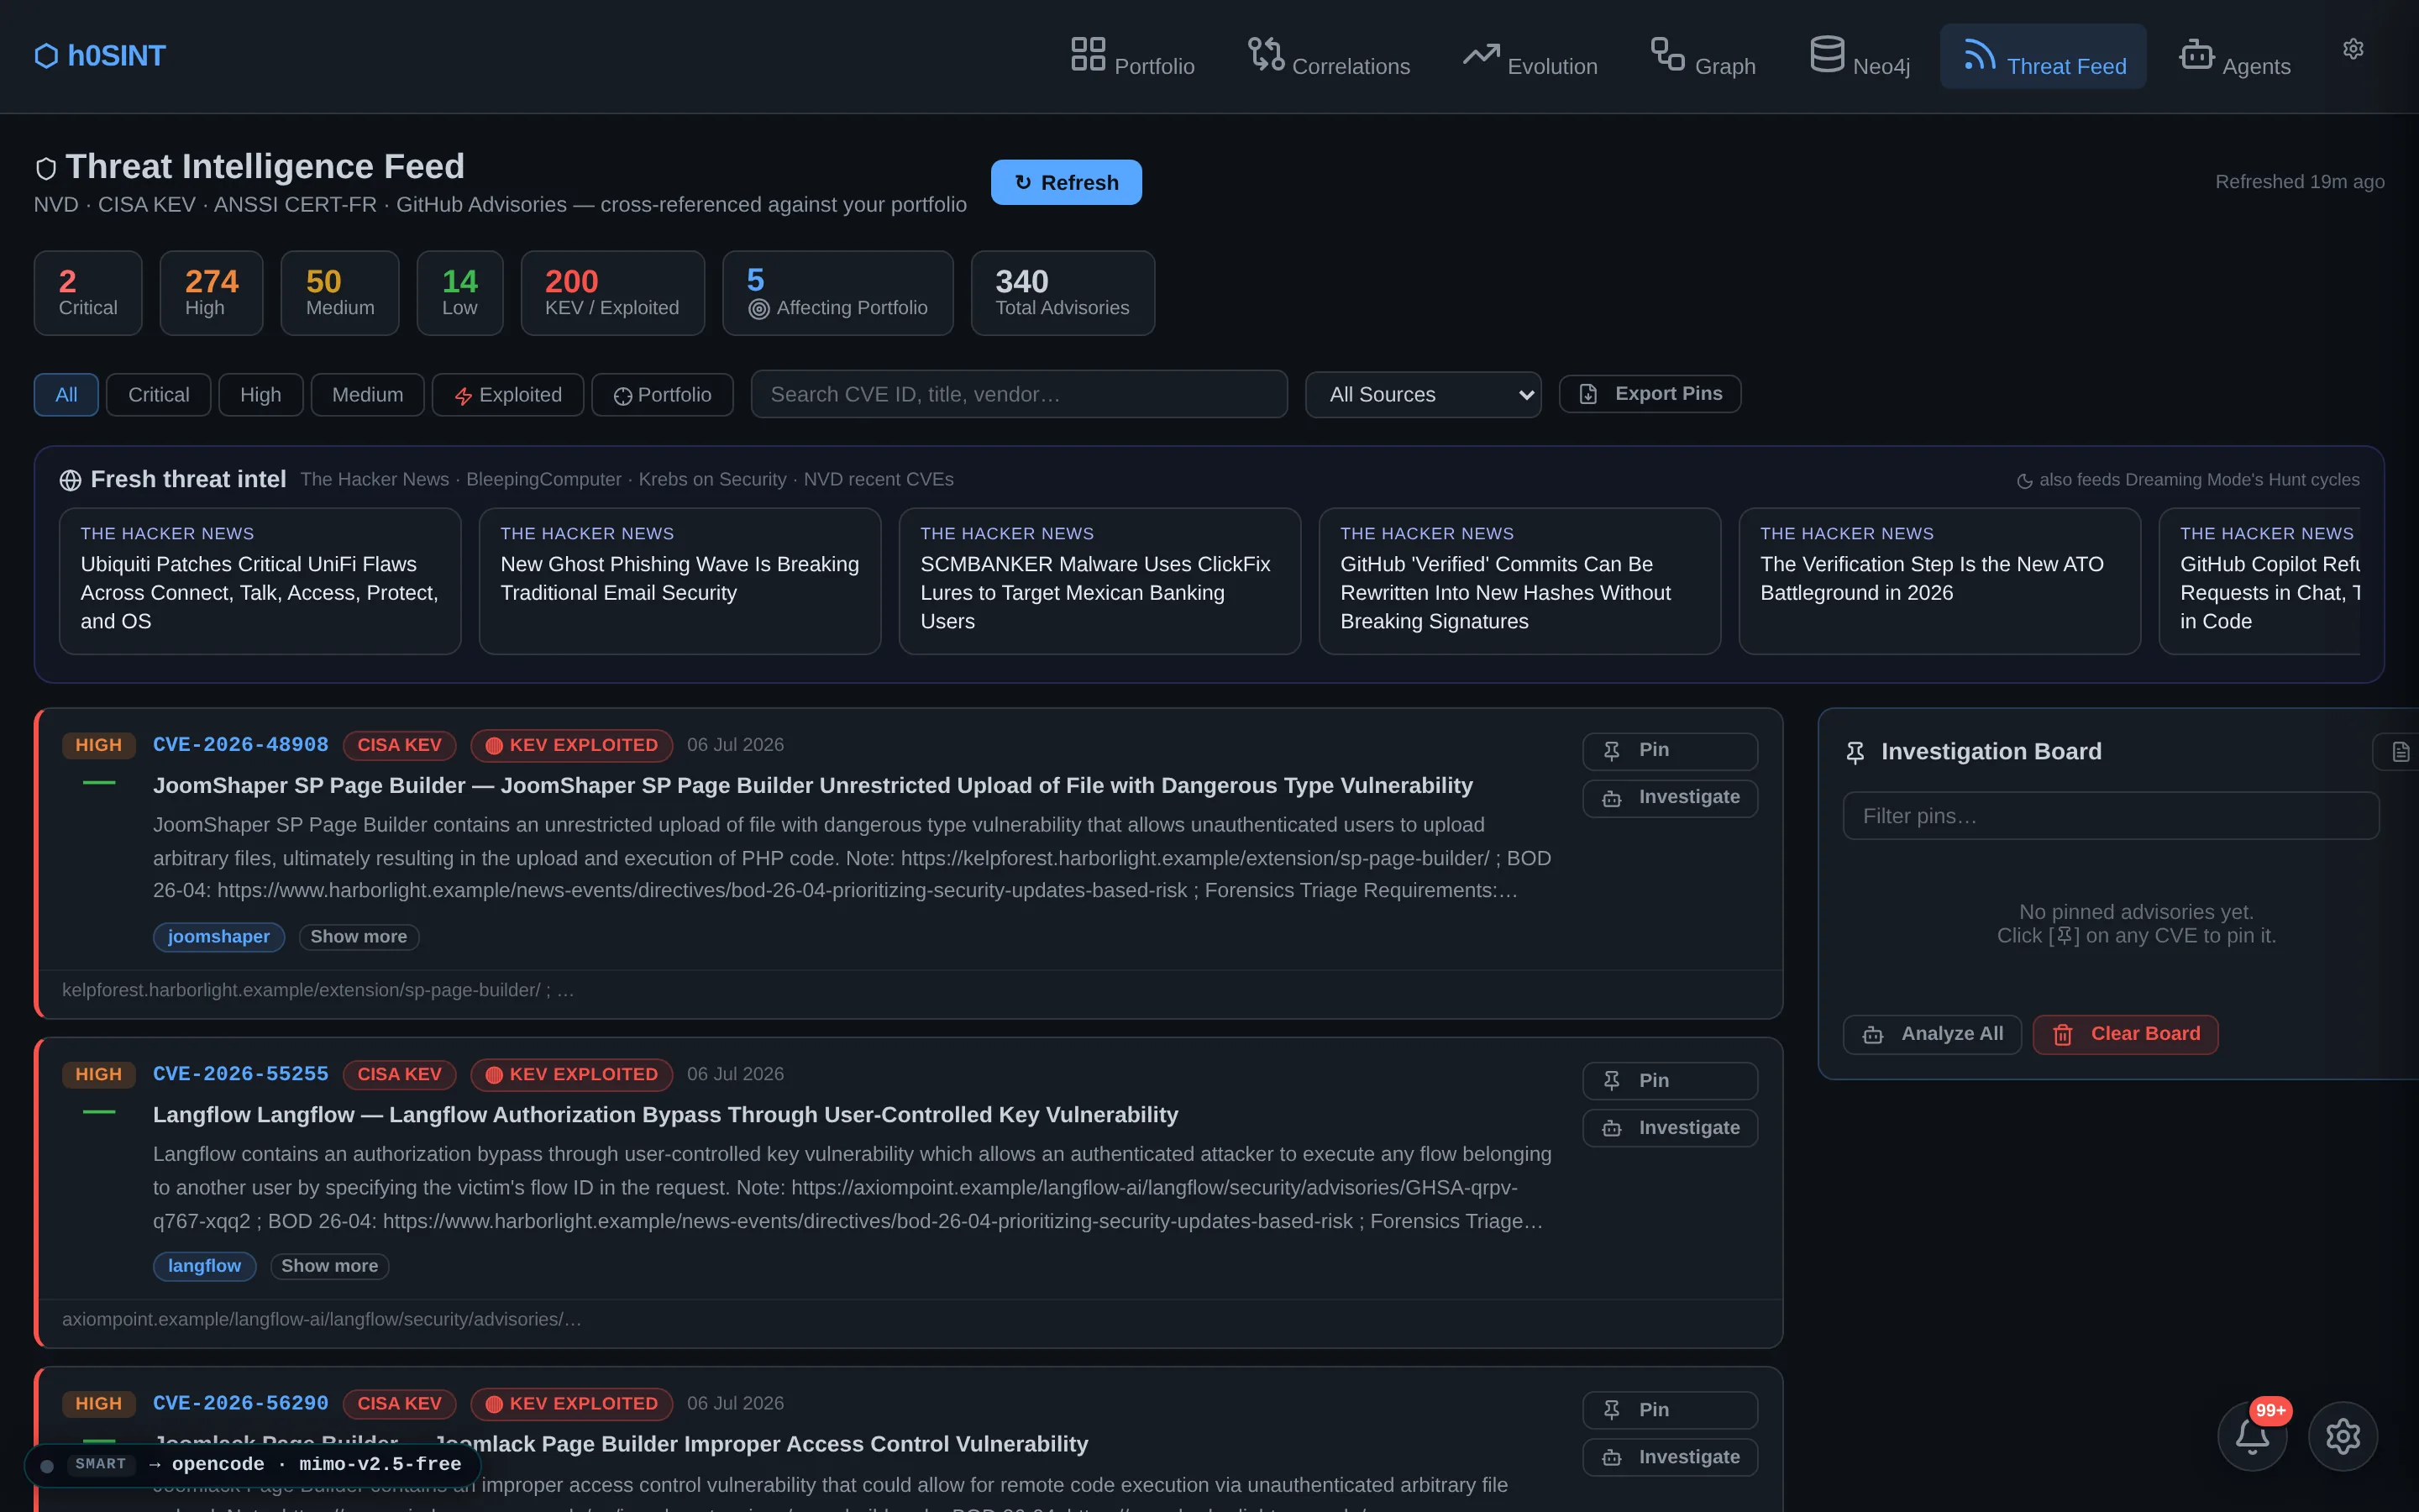Focus the Search CVE ID input field

(1019, 395)
